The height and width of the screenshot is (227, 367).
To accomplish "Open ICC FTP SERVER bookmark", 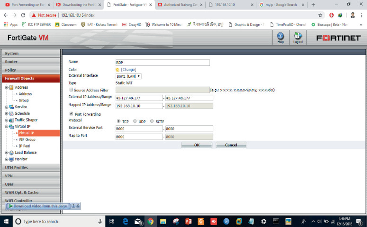I will point(36,25).
